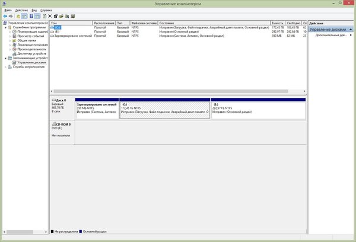Screen dimensions: 356x242
Task: Select the hatched (C:) partition block on Диск 0
Action: 164,109
